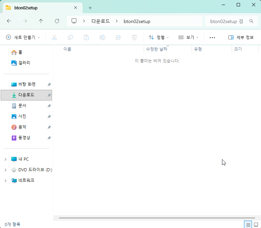Click 다운로드 in the address breadcrumb

[x=101, y=21]
